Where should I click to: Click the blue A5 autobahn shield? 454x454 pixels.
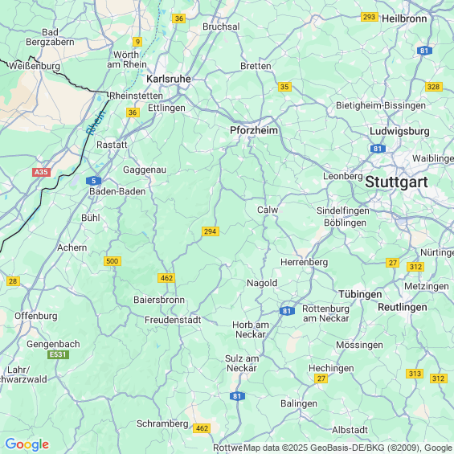coord(93,181)
